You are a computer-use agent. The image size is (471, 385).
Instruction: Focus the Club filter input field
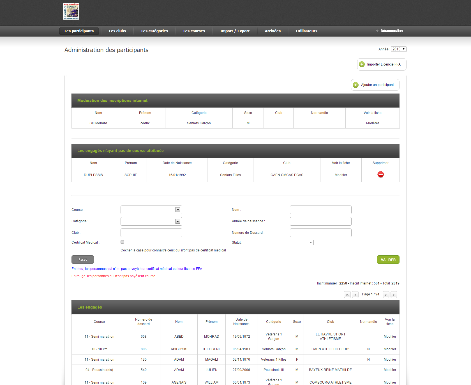click(x=151, y=233)
